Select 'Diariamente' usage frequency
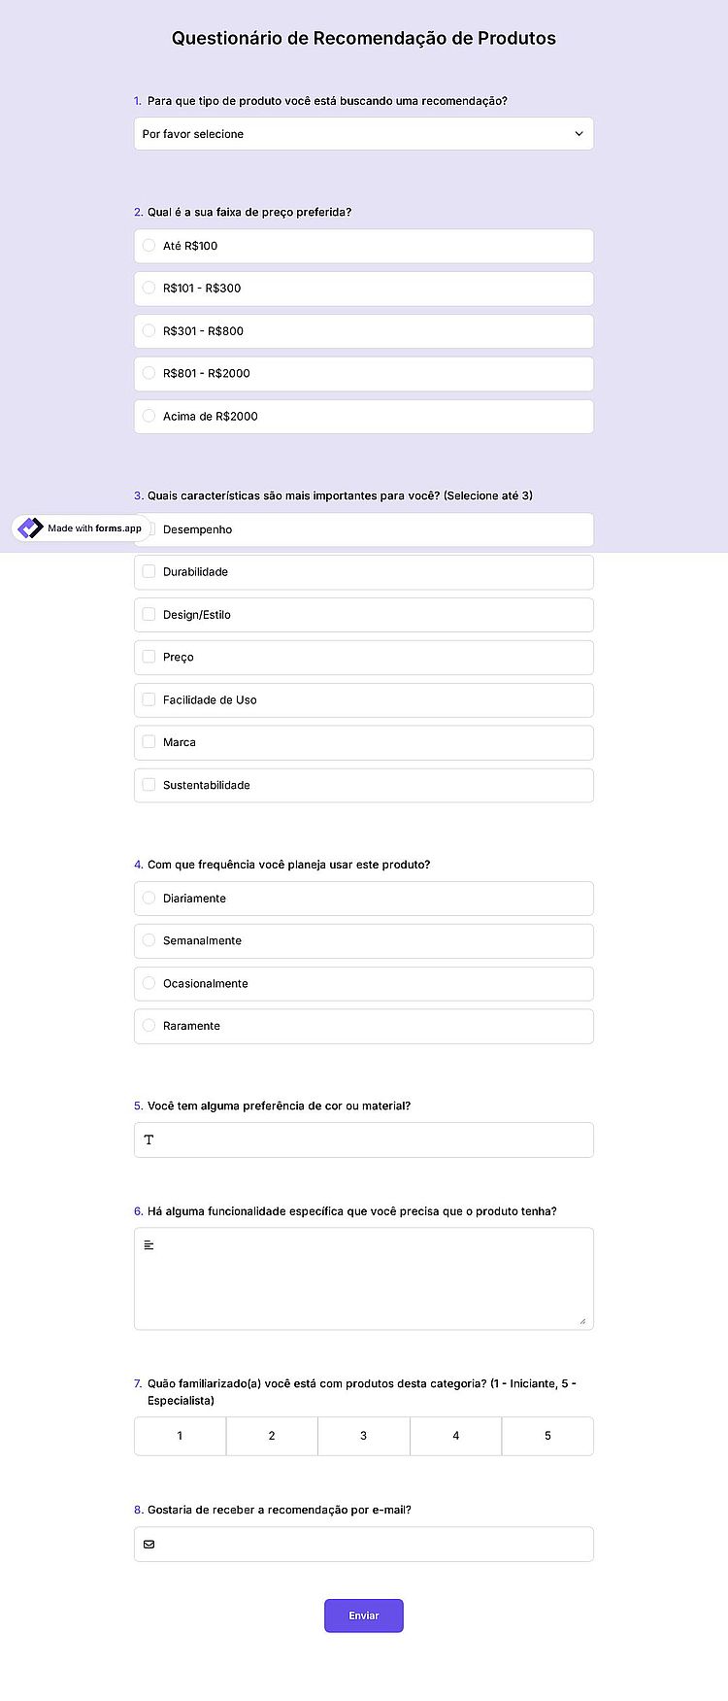This screenshot has width=728, height=1701. (364, 899)
